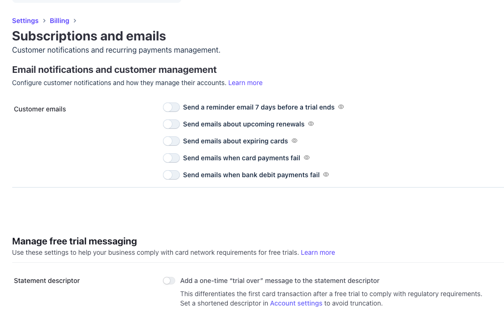Open Billing breadcrumb link
Image resolution: width=504 pixels, height=322 pixels.
point(60,21)
